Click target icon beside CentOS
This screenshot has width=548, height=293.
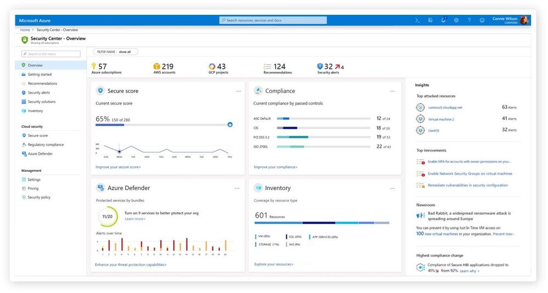tap(420, 130)
